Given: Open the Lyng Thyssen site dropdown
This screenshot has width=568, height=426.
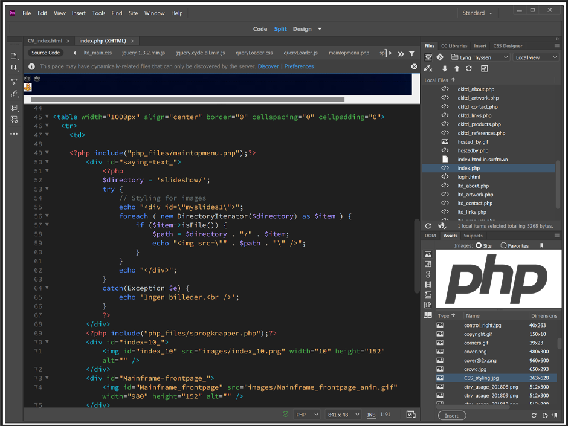Looking at the screenshot, I should 480,57.
